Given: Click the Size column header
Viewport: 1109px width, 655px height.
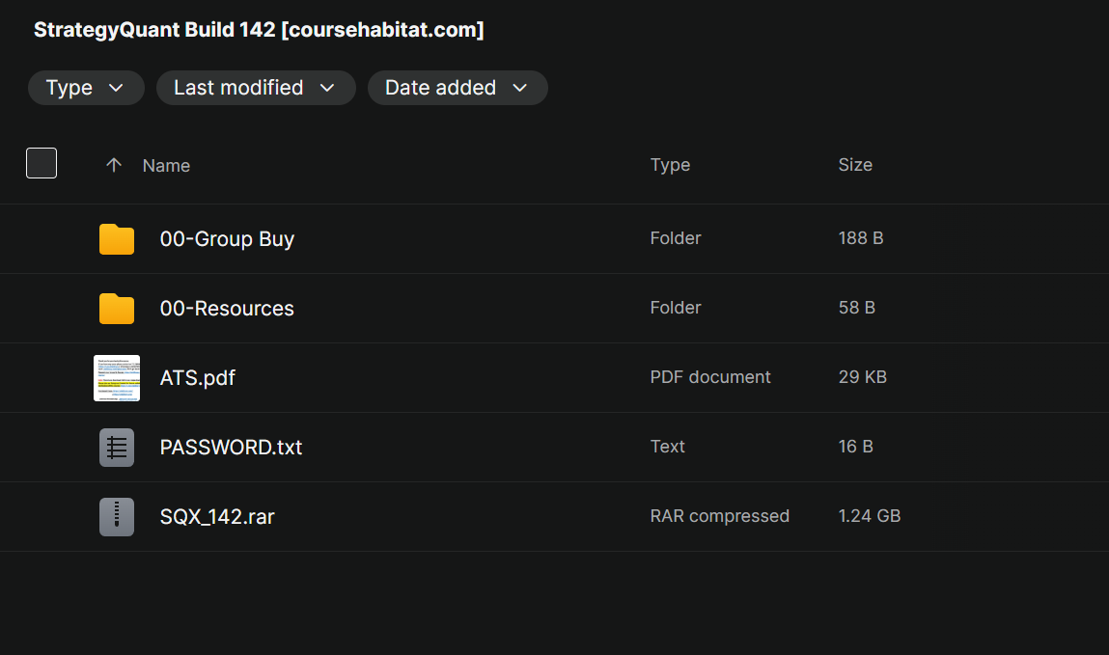Looking at the screenshot, I should [x=855, y=165].
